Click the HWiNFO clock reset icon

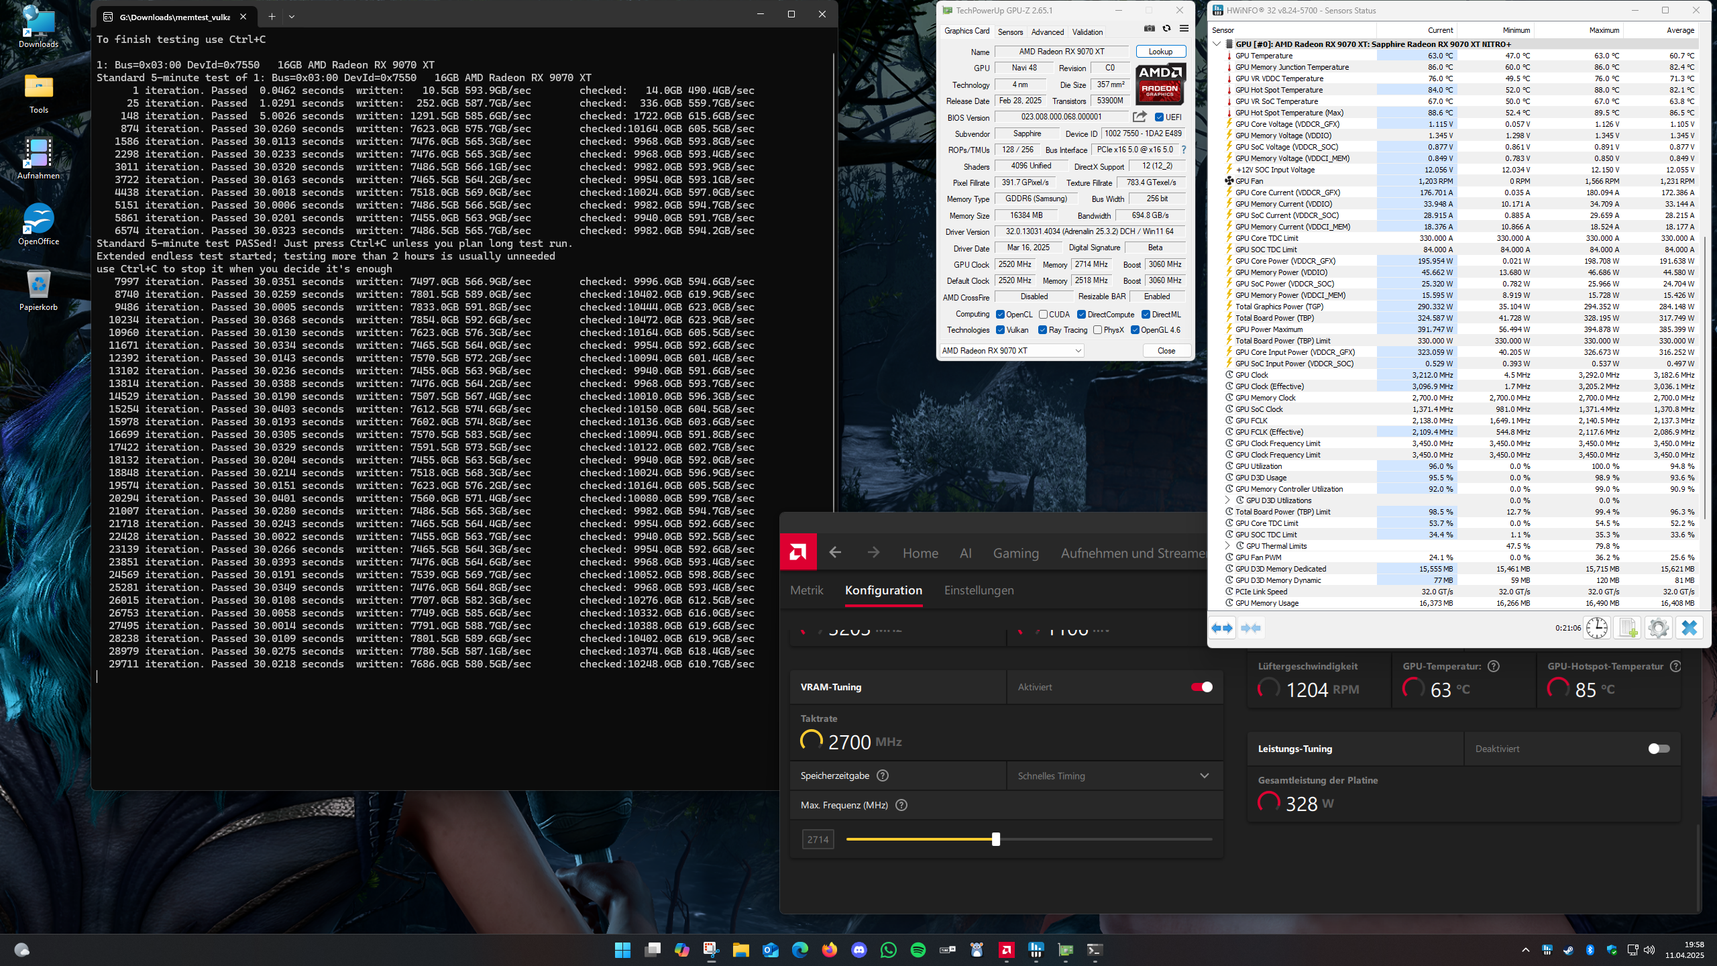[1597, 628]
